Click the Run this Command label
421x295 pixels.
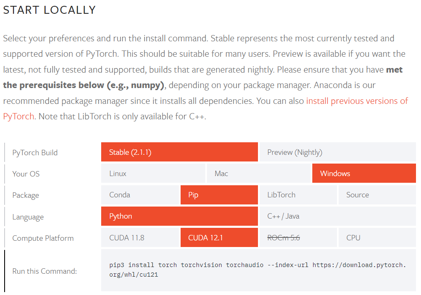point(45,271)
